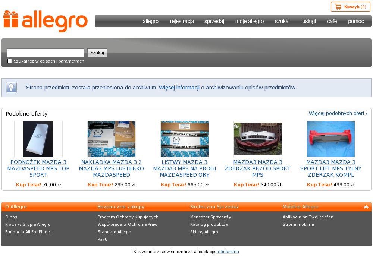The height and width of the screenshot is (259, 373).
Task: Open LISTWY MAZDA 3 NA PROGI offer
Action: point(185,168)
